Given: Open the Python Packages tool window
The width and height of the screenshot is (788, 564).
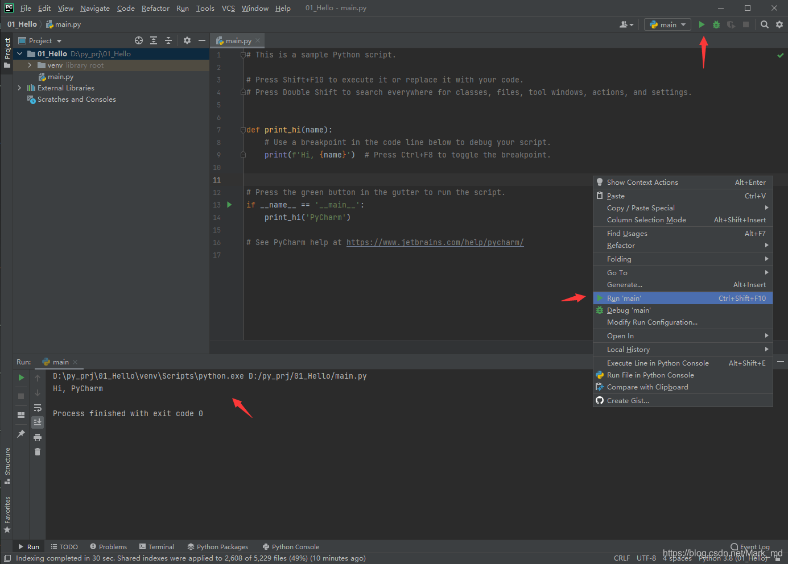Looking at the screenshot, I should pos(218,547).
